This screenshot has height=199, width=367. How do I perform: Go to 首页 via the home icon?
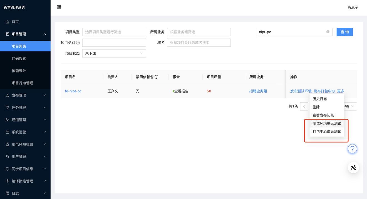click(8, 22)
